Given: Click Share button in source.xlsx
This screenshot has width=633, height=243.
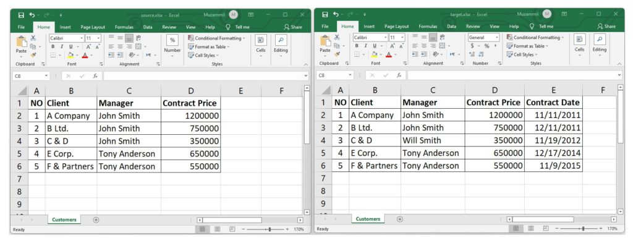Looking at the screenshot, I should pos(293,27).
